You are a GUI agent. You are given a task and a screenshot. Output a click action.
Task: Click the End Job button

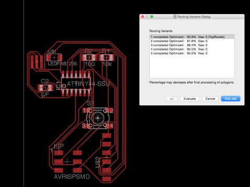[231, 99]
